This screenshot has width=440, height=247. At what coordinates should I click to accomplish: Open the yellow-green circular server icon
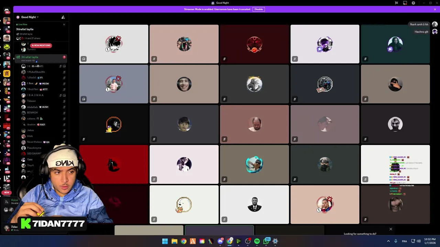pyautogui.click(x=7, y=47)
